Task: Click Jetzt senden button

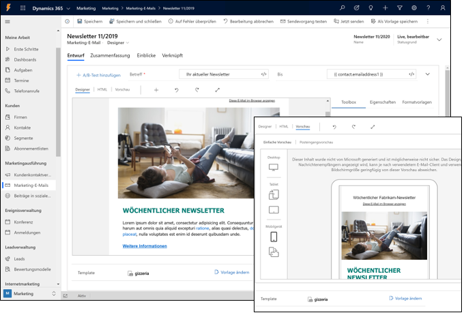Action: pyautogui.click(x=349, y=21)
